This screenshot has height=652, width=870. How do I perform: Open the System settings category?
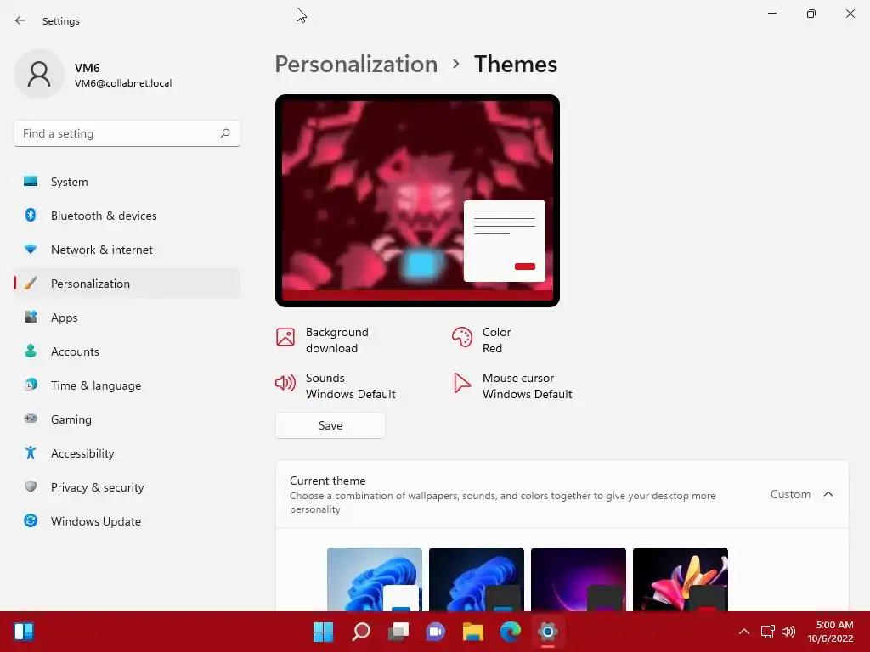(127, 182)
